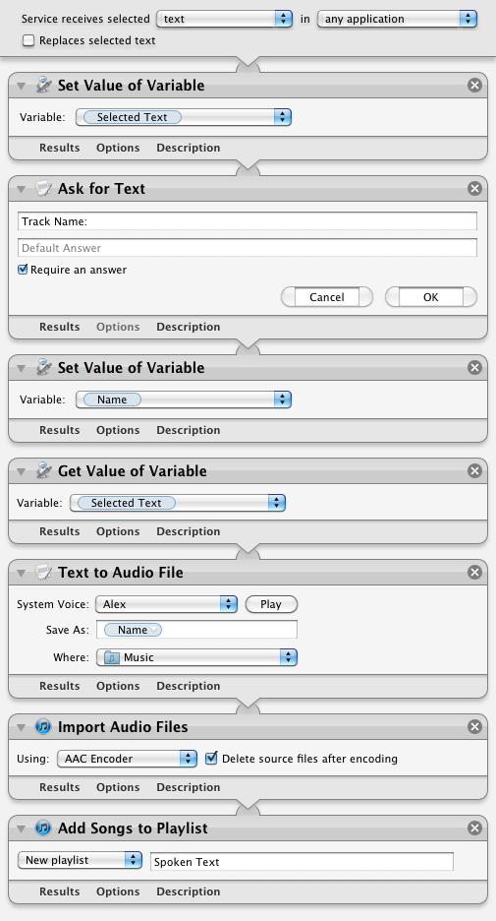Click the Music folder icon in Where popup
This screenshot has width=496, height=921.
coord(111,657)
